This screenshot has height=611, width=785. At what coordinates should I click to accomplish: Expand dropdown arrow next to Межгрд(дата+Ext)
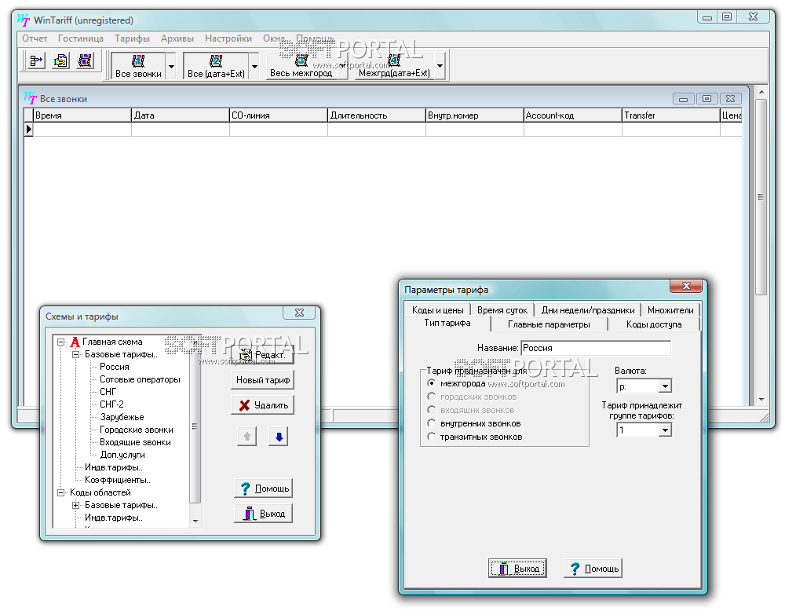[440, 66]
